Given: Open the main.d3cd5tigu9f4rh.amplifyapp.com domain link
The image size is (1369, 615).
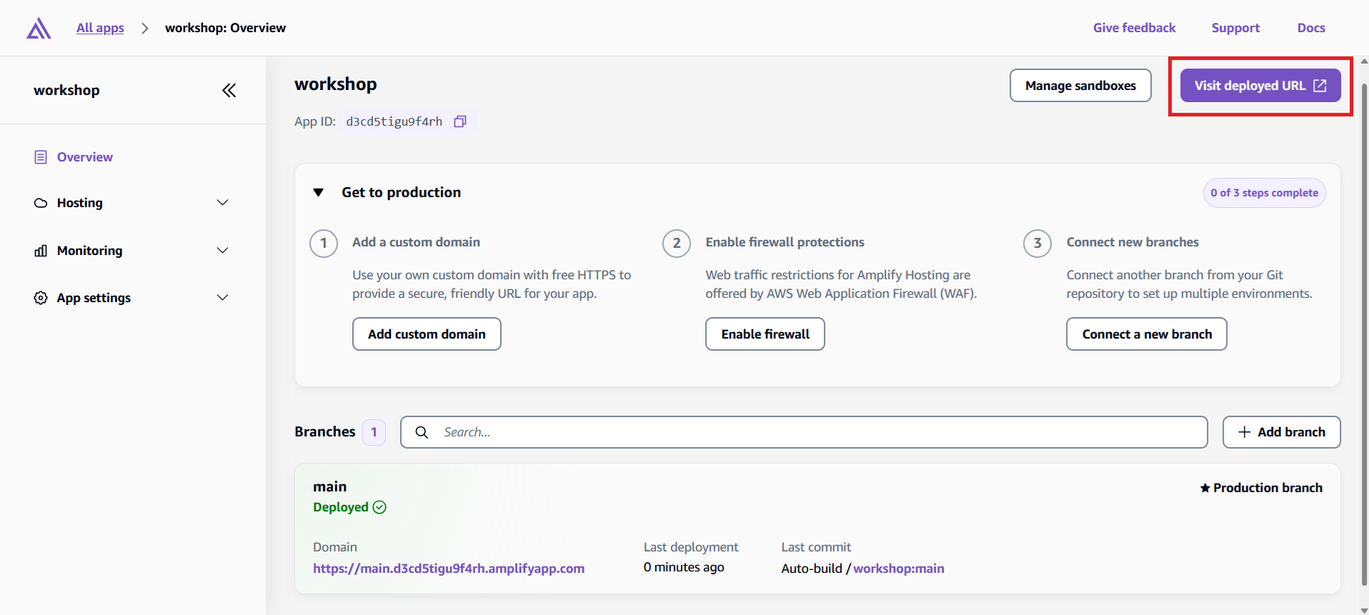Looking at the screenshot, I should (449, 569).
